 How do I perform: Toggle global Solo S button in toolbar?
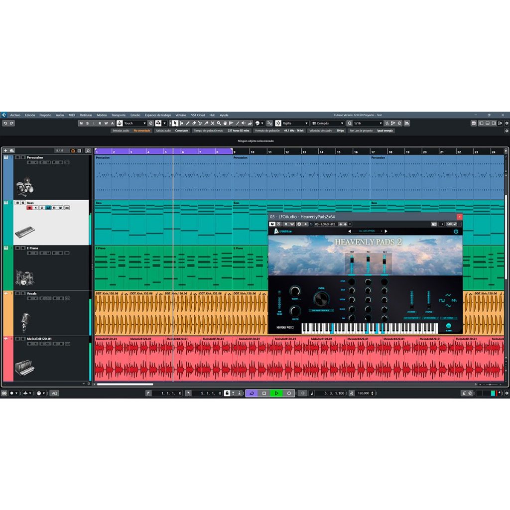tap(87, 124)
